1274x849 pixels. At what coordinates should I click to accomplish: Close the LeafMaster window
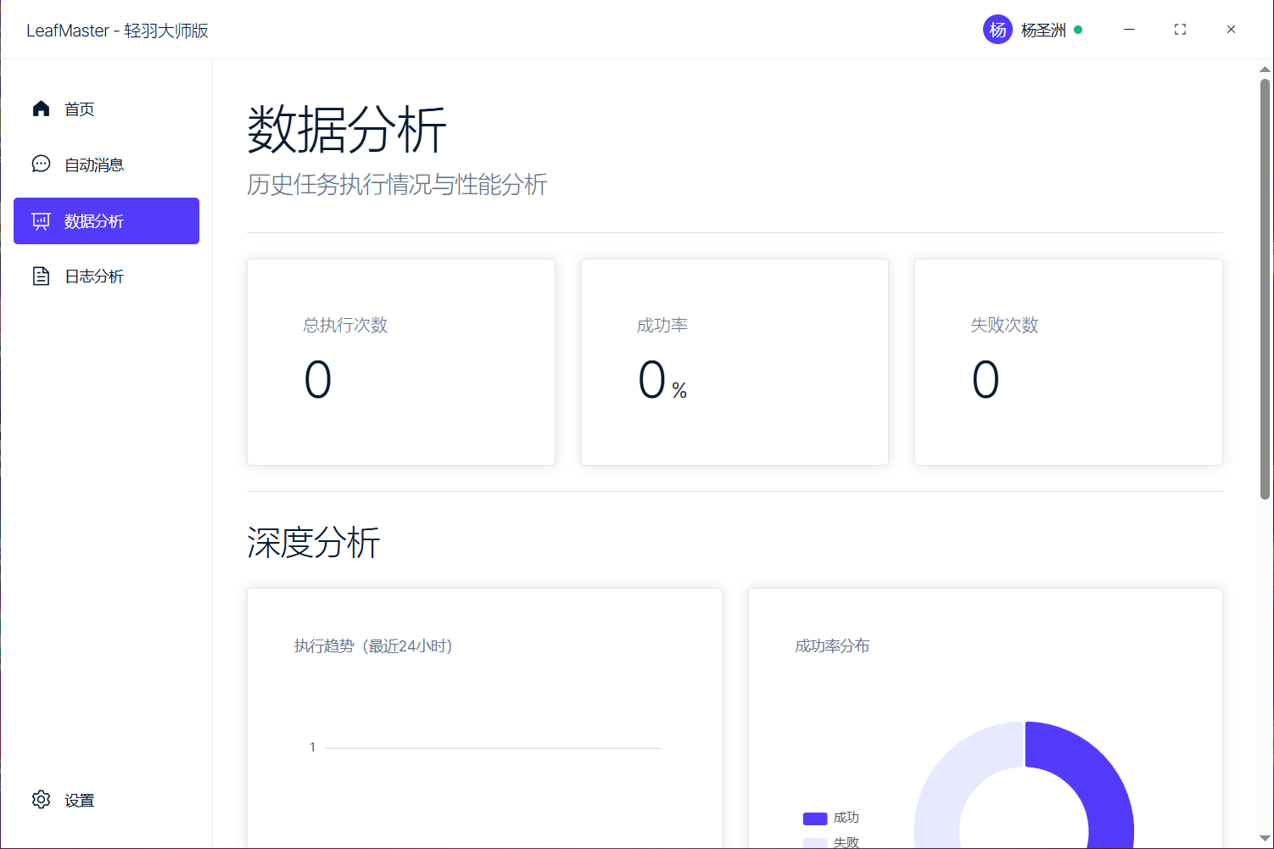pyautogui.click(x=1231, y=30)
